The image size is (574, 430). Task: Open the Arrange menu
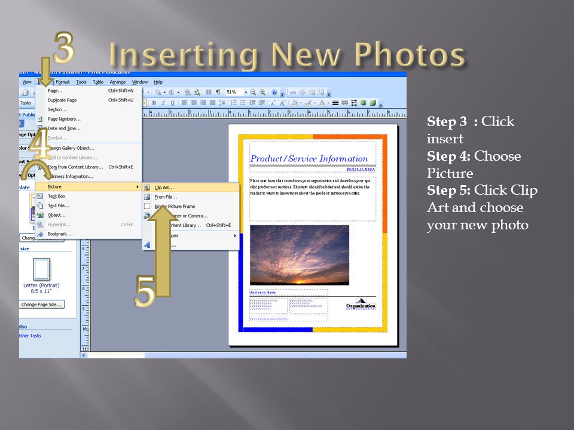click(118, 82)
